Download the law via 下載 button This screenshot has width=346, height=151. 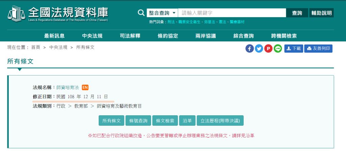pos(294,49)
